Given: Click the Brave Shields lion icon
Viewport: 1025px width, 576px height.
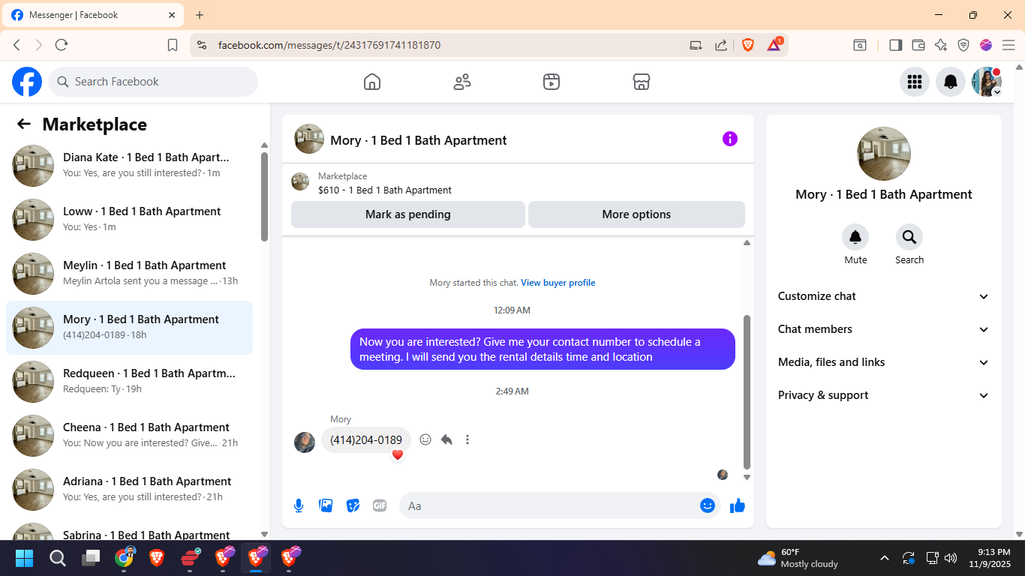Looking at the screenshot, I should click(x=748, y=45).
